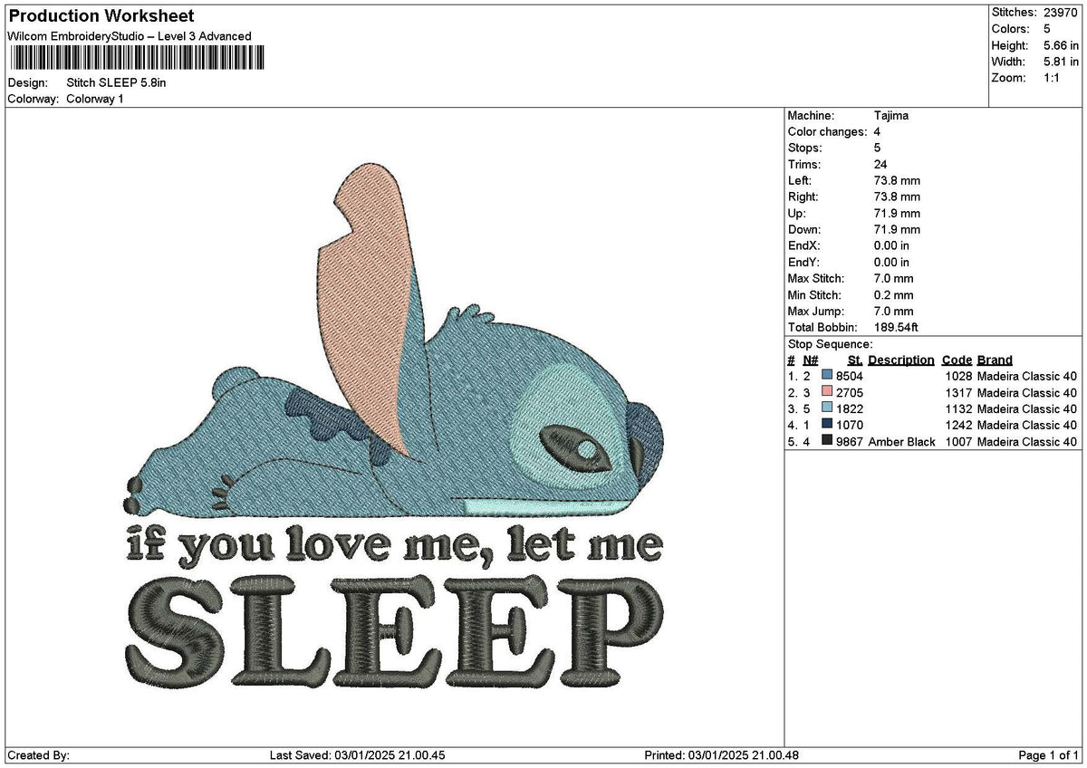This screenshot has width=1087, height=768.
Task: Click the barcode under the software name
Action: (x=138, y=58)
